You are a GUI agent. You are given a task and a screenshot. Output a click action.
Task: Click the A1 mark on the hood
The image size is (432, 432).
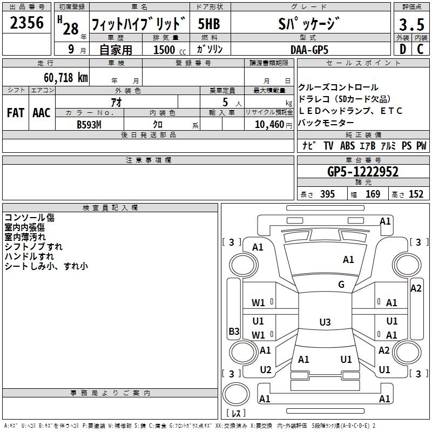[348, 260]
